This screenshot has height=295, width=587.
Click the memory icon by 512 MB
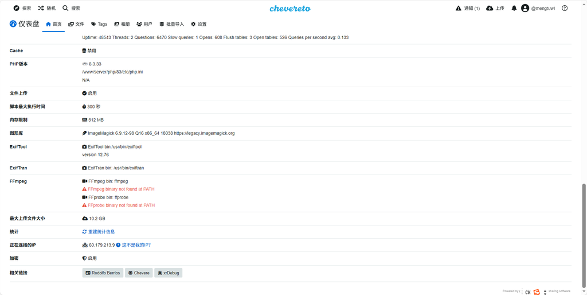pyautogui.click(x=84, y=120)
